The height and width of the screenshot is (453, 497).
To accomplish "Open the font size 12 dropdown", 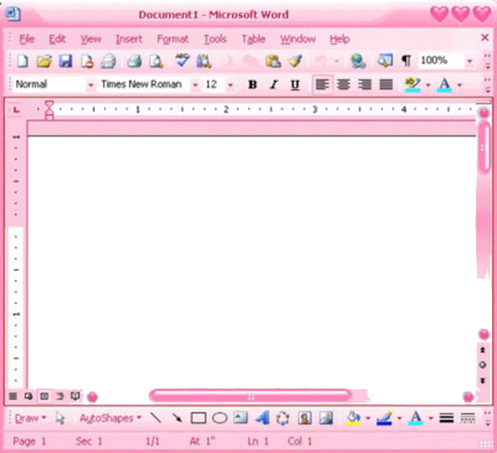I will pyautogui.click(x=230, y=85).
